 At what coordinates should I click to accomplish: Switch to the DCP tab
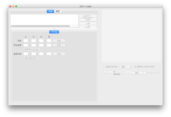[x=58, y=11]
